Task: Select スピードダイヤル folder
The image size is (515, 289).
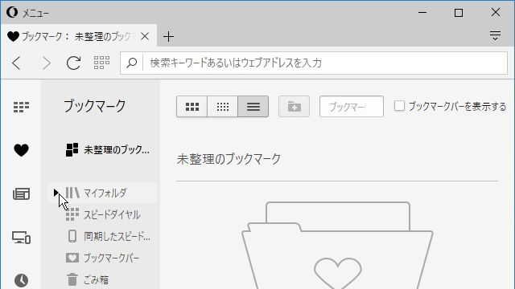Action: coord(103,214)
